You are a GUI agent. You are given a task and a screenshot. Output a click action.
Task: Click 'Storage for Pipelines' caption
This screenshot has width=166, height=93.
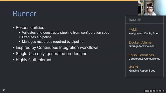coord(142,46)
